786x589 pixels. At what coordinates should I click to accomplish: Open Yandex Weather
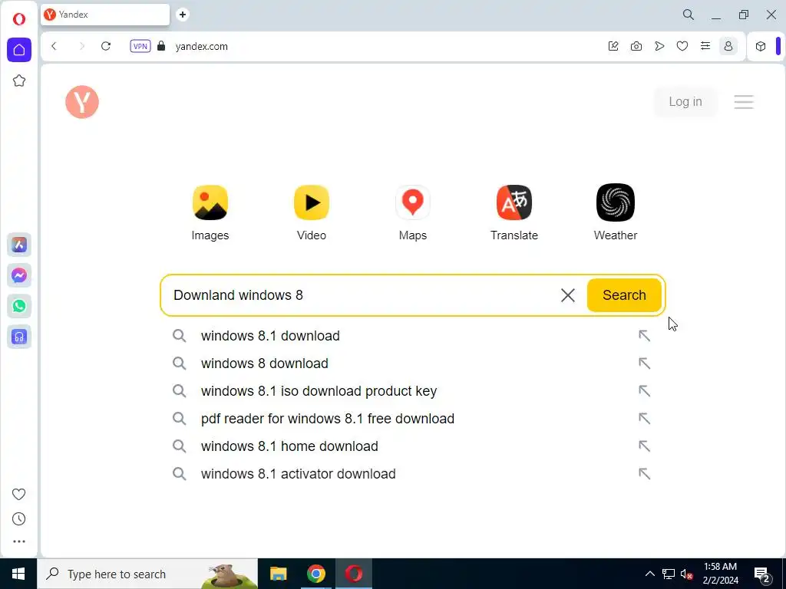[616, 213]
